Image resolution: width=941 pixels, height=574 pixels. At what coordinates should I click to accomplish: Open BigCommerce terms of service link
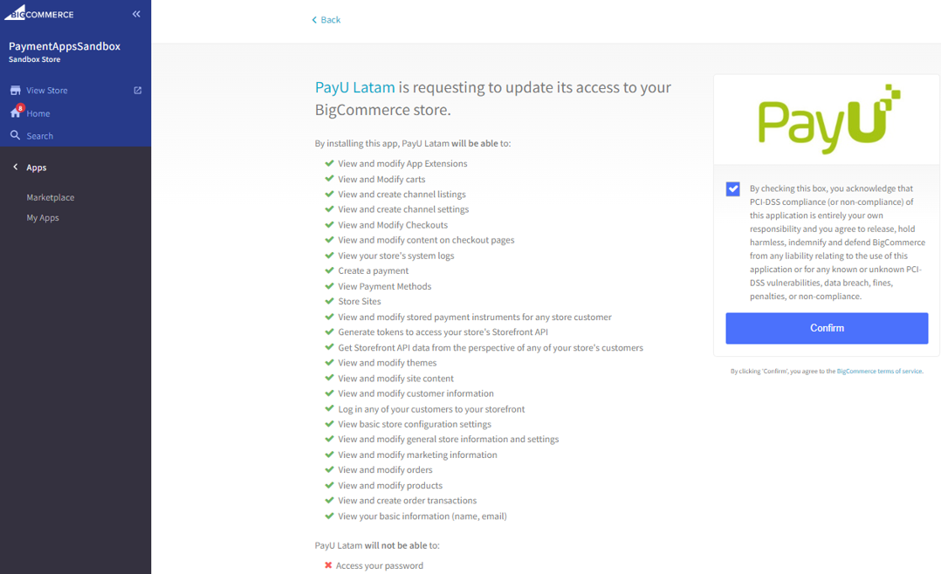(x=879, y=372)
